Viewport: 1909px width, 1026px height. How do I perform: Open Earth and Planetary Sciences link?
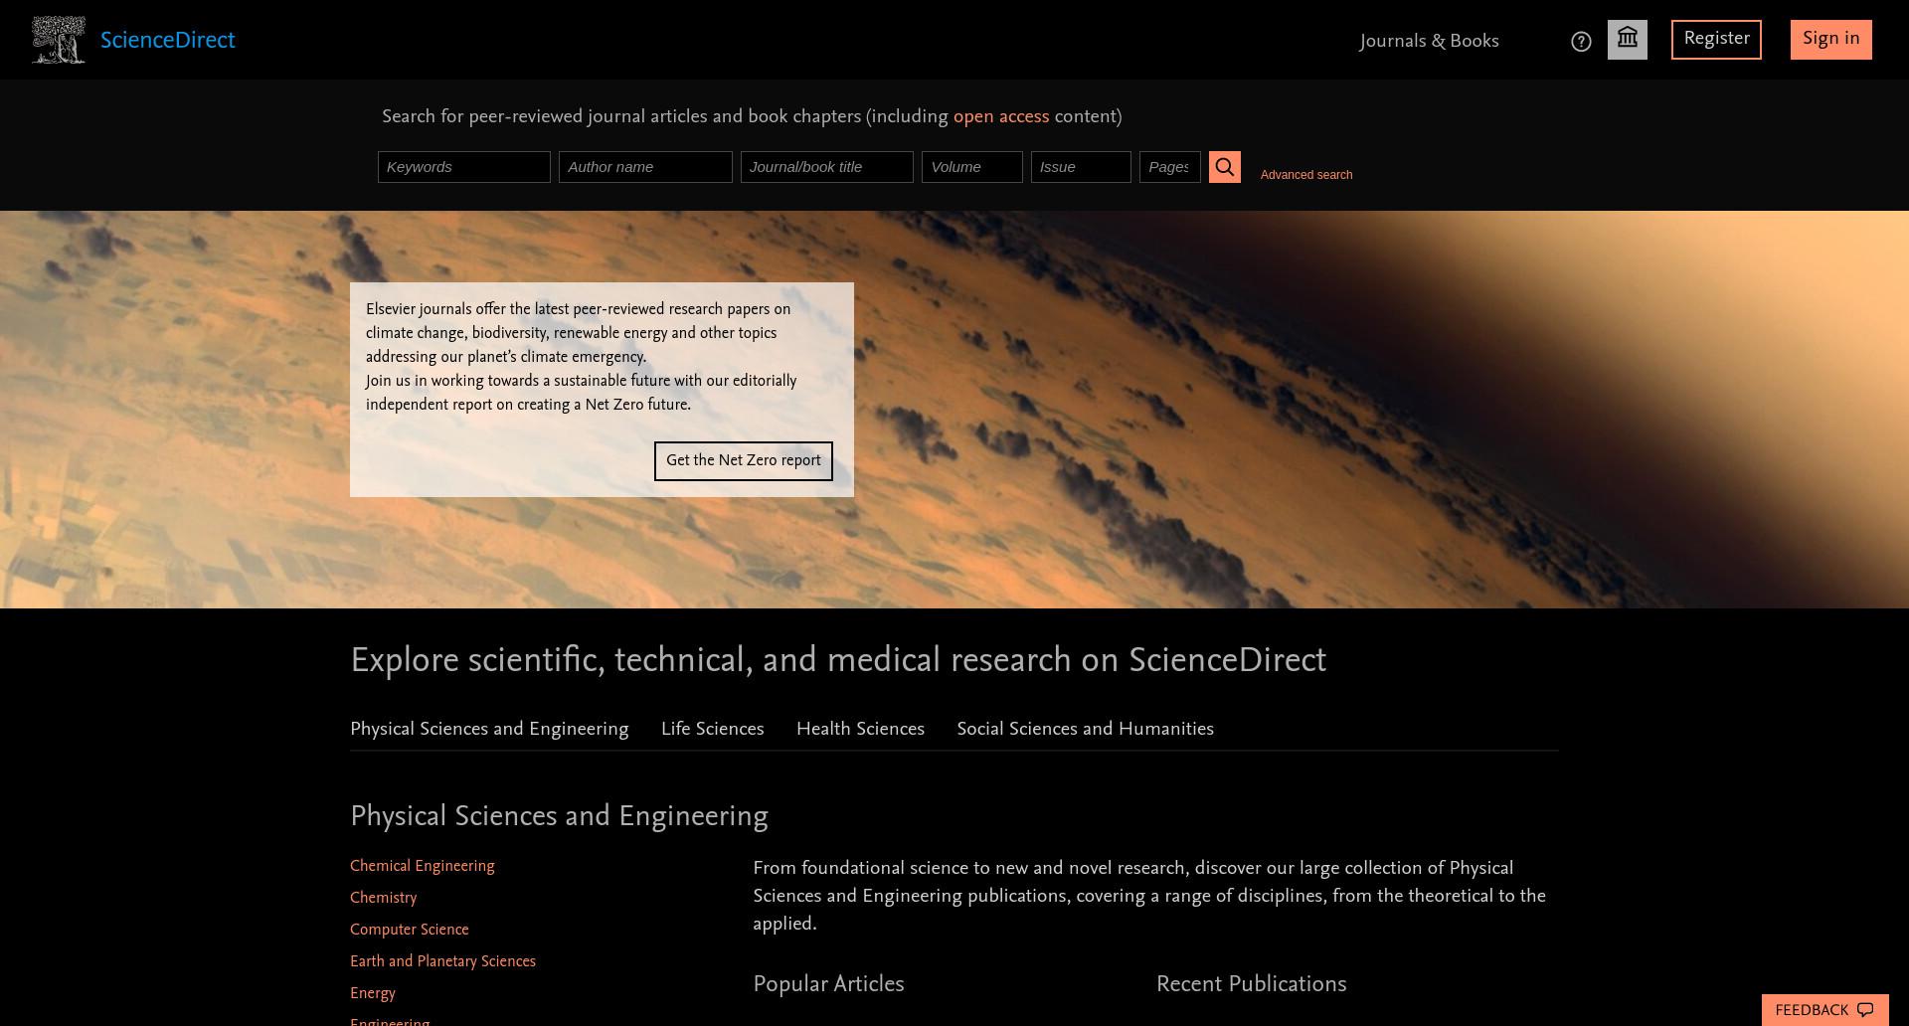[442, 962]
